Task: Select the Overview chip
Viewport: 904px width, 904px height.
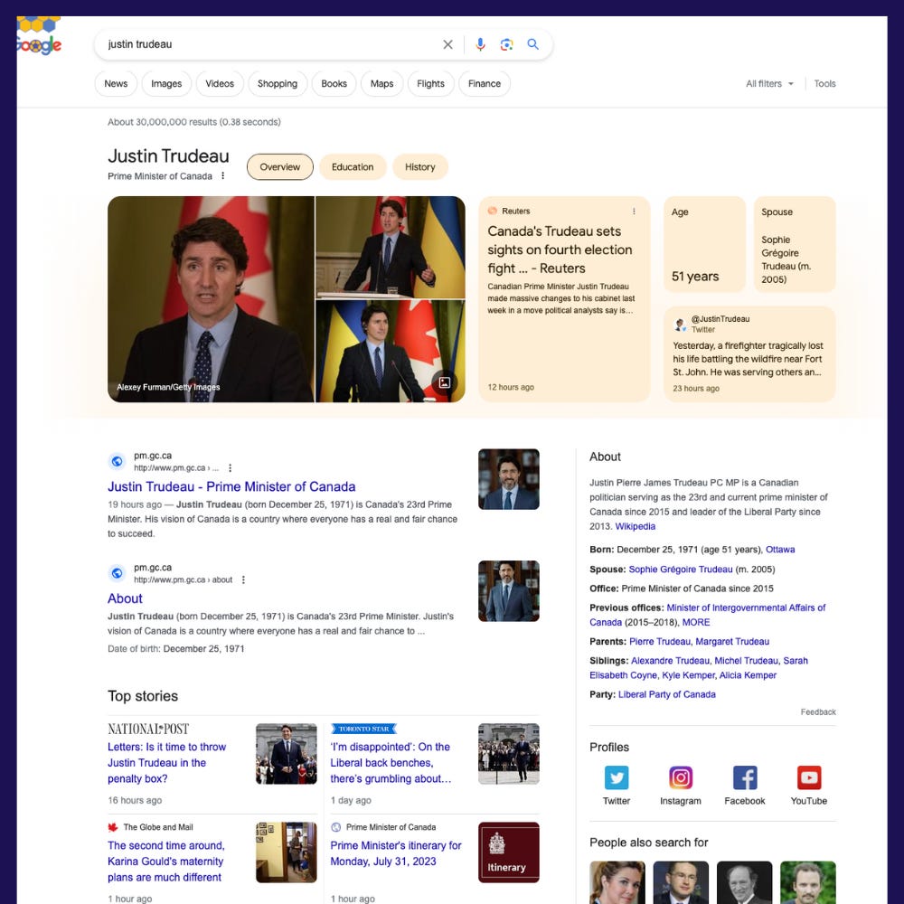Action: tap(279, 166)
